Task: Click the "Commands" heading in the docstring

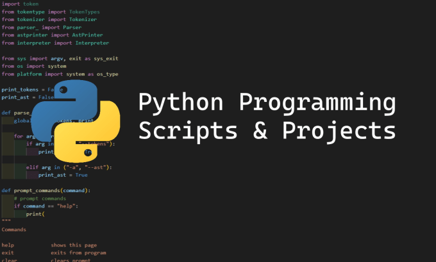Action: (14, 229)
